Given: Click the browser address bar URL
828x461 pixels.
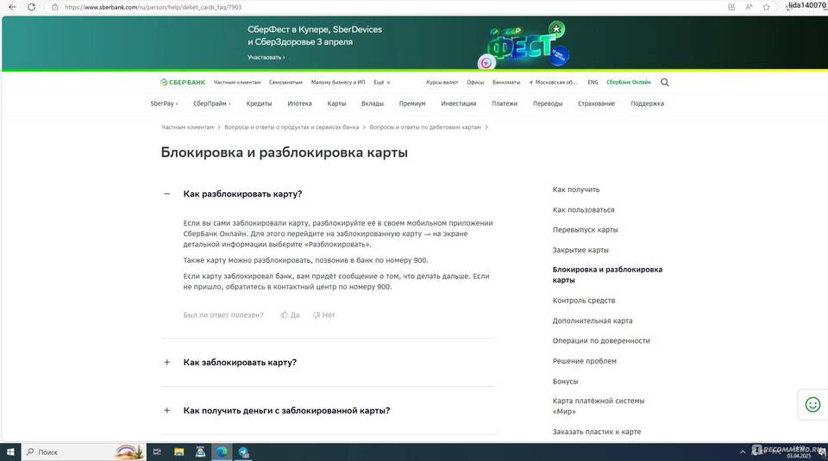Looking at the screenshot, I should 155,7.
